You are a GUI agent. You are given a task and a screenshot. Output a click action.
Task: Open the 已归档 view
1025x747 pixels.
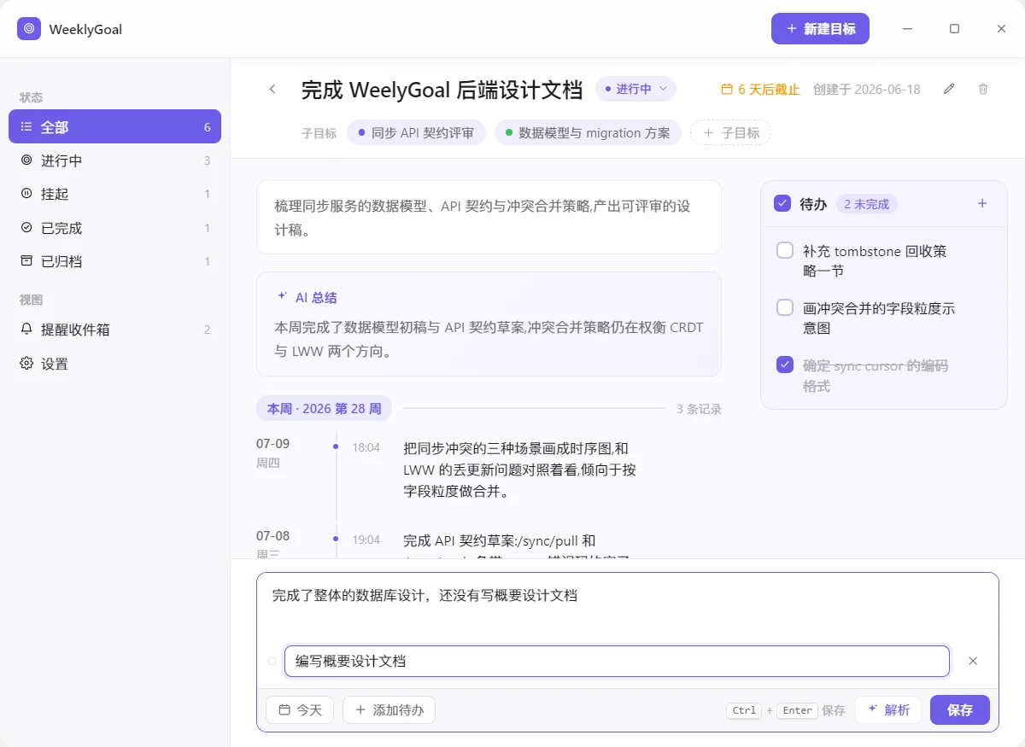pos(114,261)
